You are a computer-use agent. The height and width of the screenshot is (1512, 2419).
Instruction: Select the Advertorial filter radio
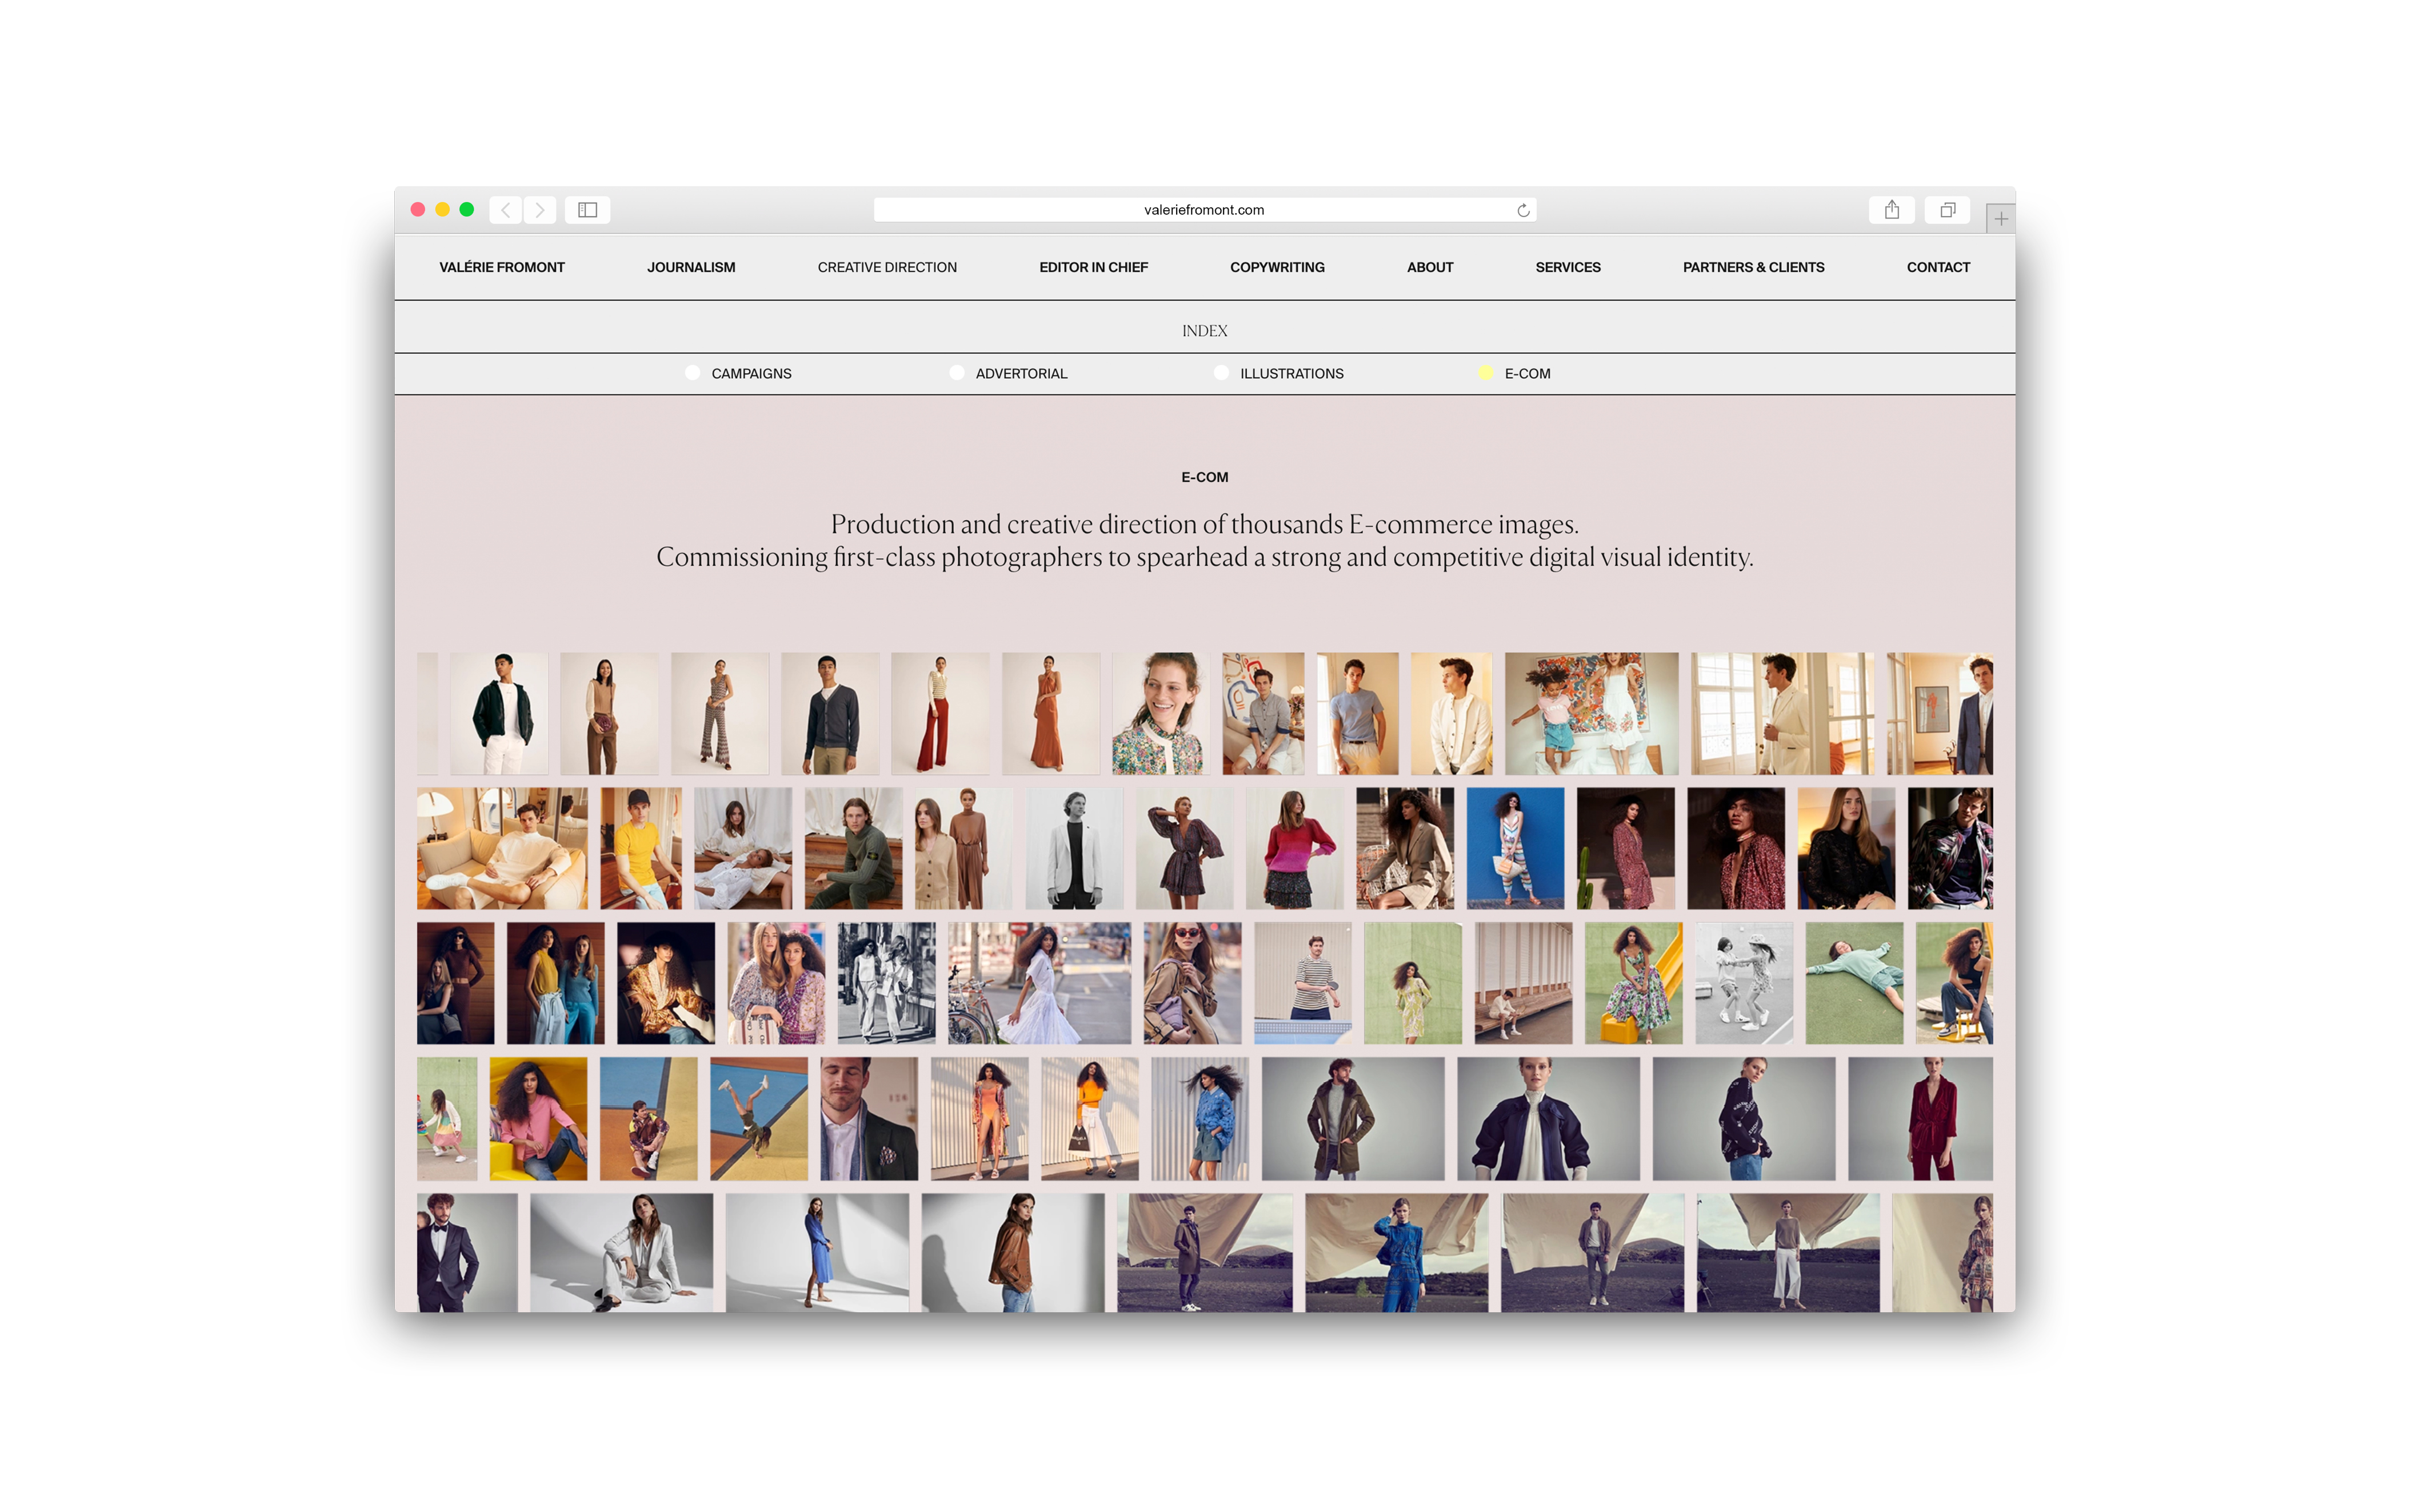coord(956,373)
